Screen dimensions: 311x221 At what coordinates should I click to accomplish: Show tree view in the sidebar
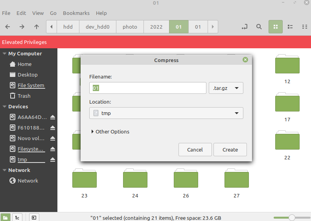coord(17,218)
